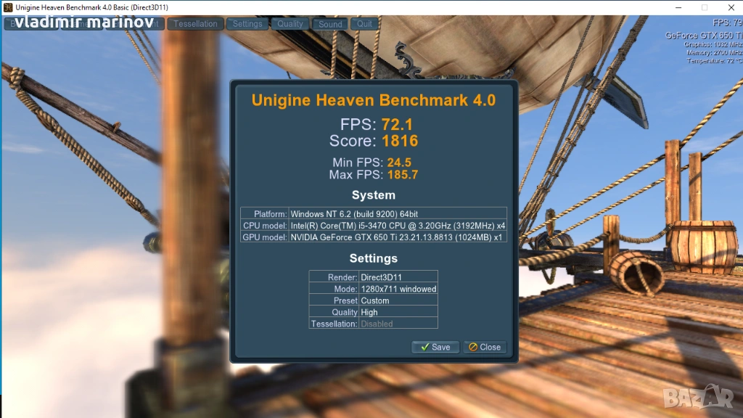Maximize the Heaven Benchmark window
The image size is (743, 418).
[704, 7]
